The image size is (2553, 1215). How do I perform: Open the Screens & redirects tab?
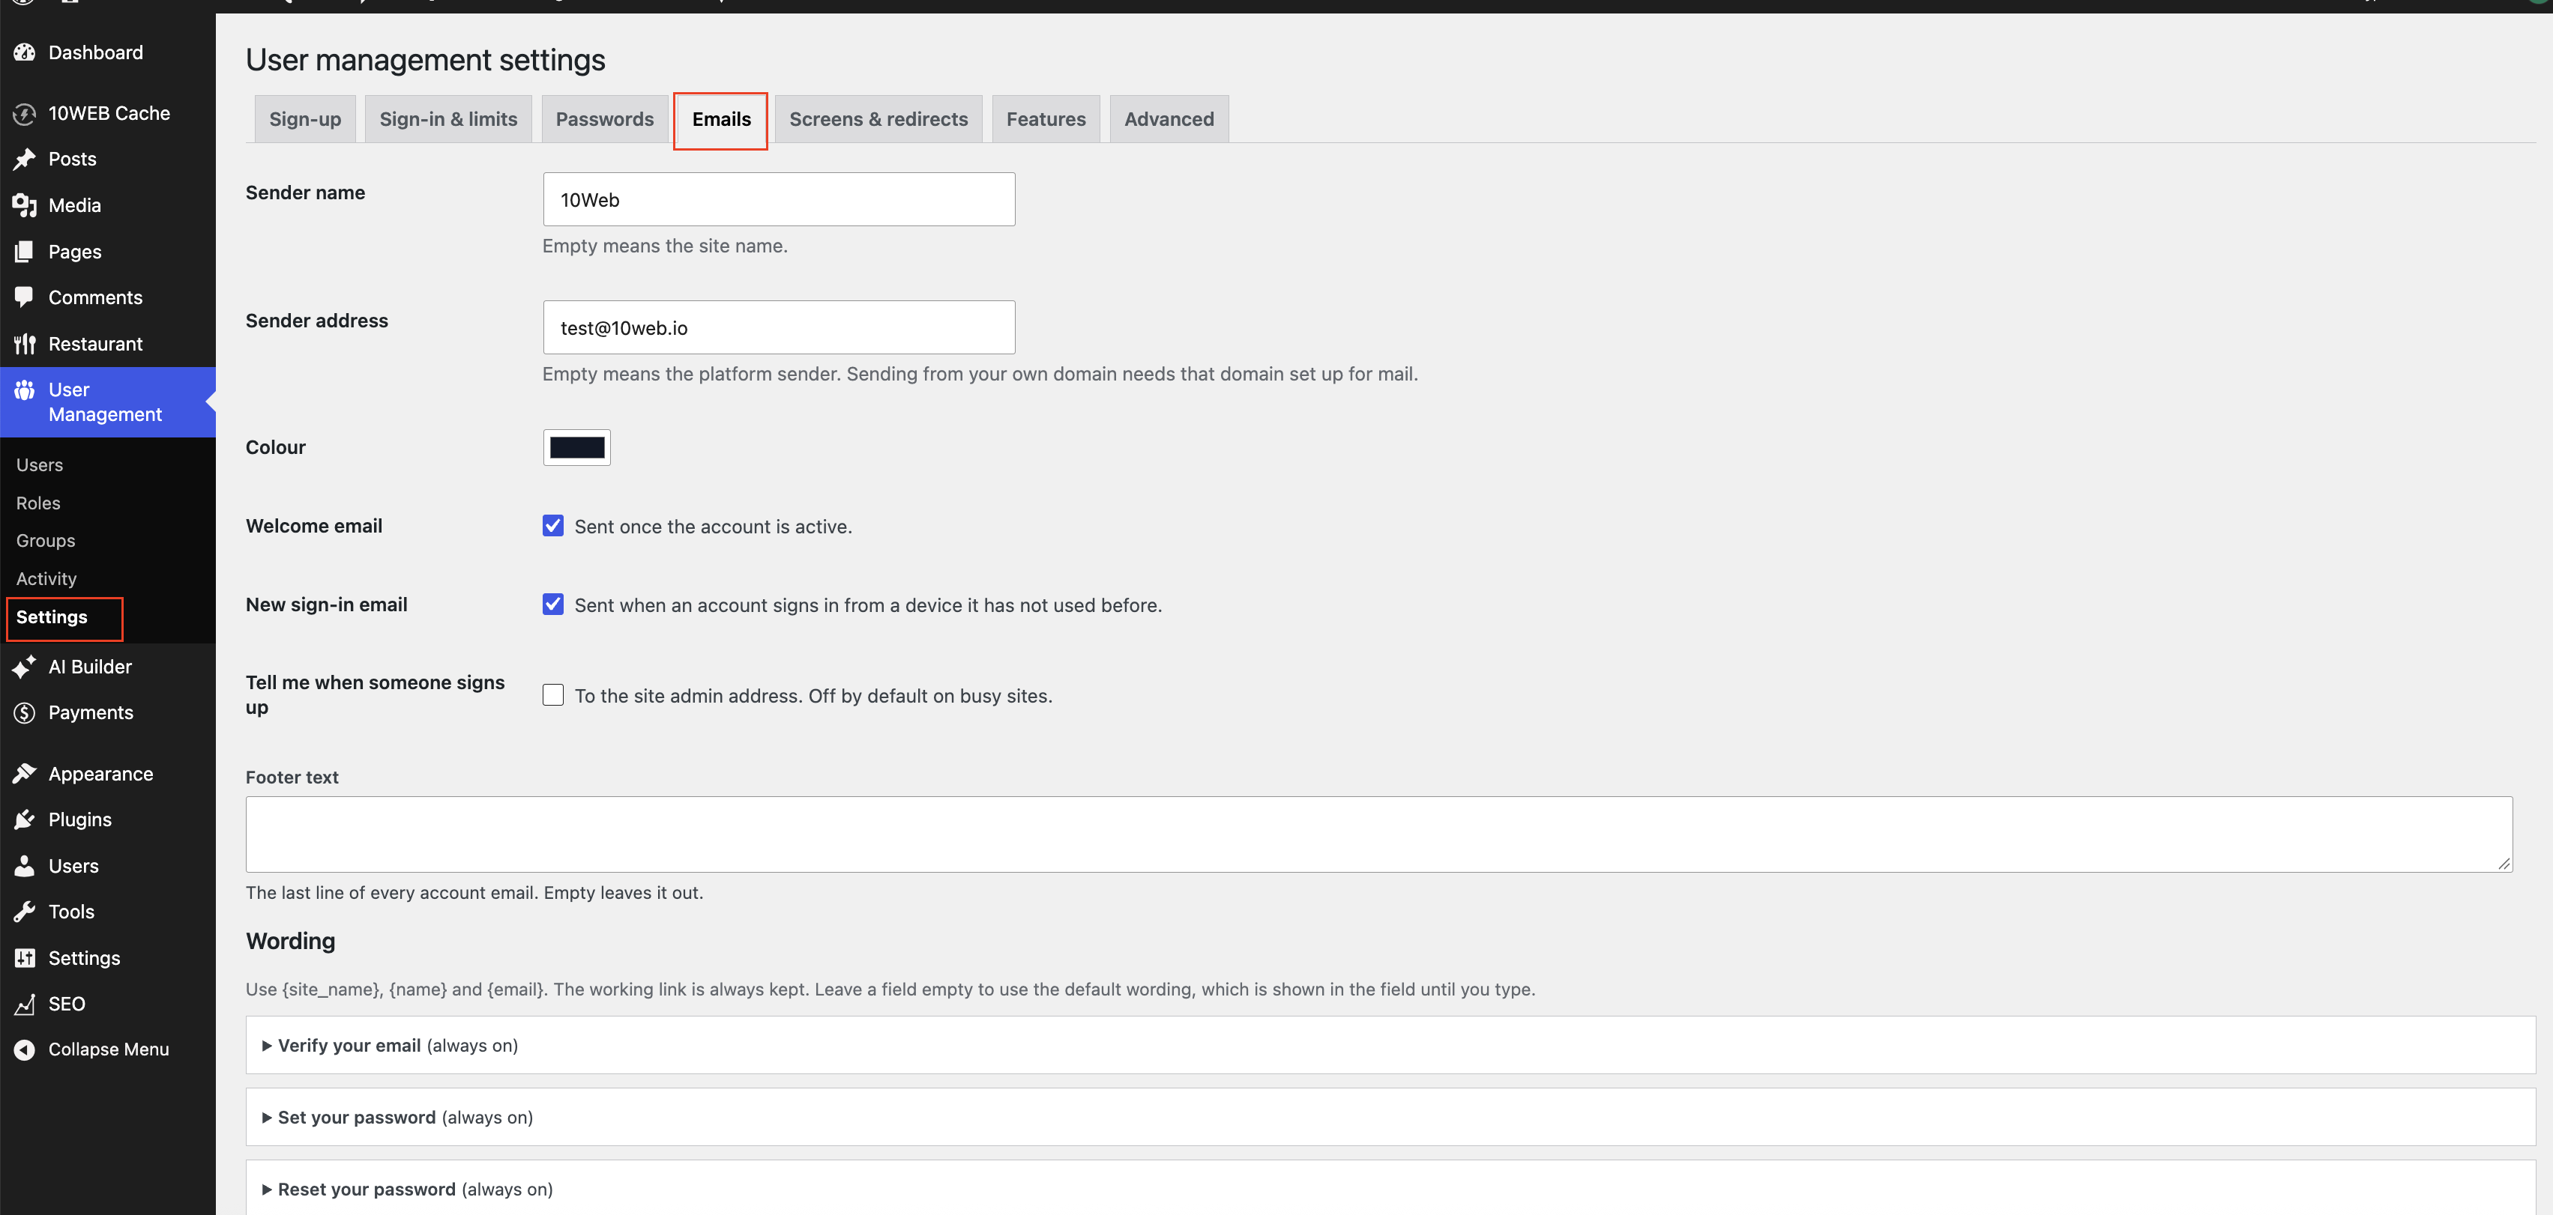878,119
